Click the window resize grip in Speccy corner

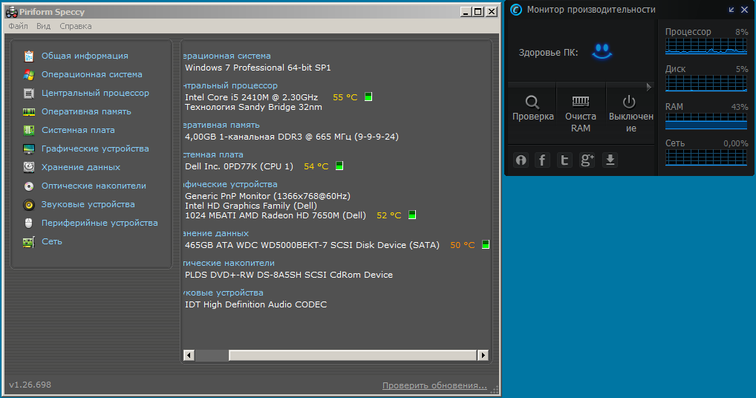coord(494,389)
